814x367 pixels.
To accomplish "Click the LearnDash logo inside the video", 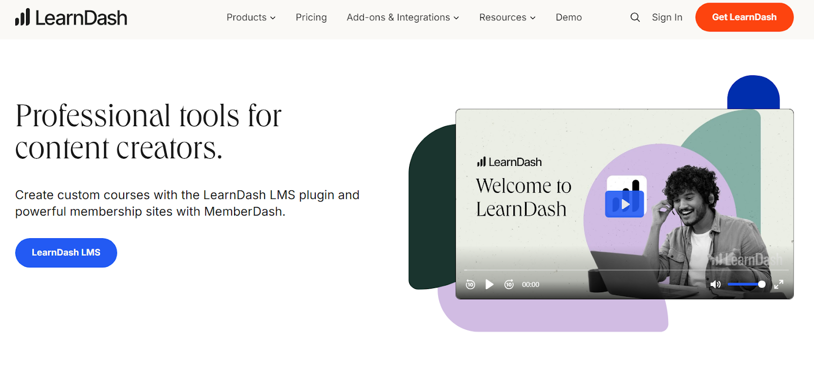I will click(x=509, y=162).
